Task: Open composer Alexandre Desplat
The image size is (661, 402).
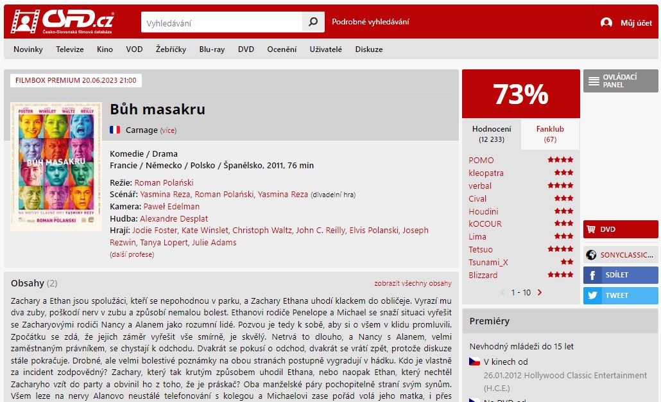Action: pyautogui.click(x=174, y=219)
